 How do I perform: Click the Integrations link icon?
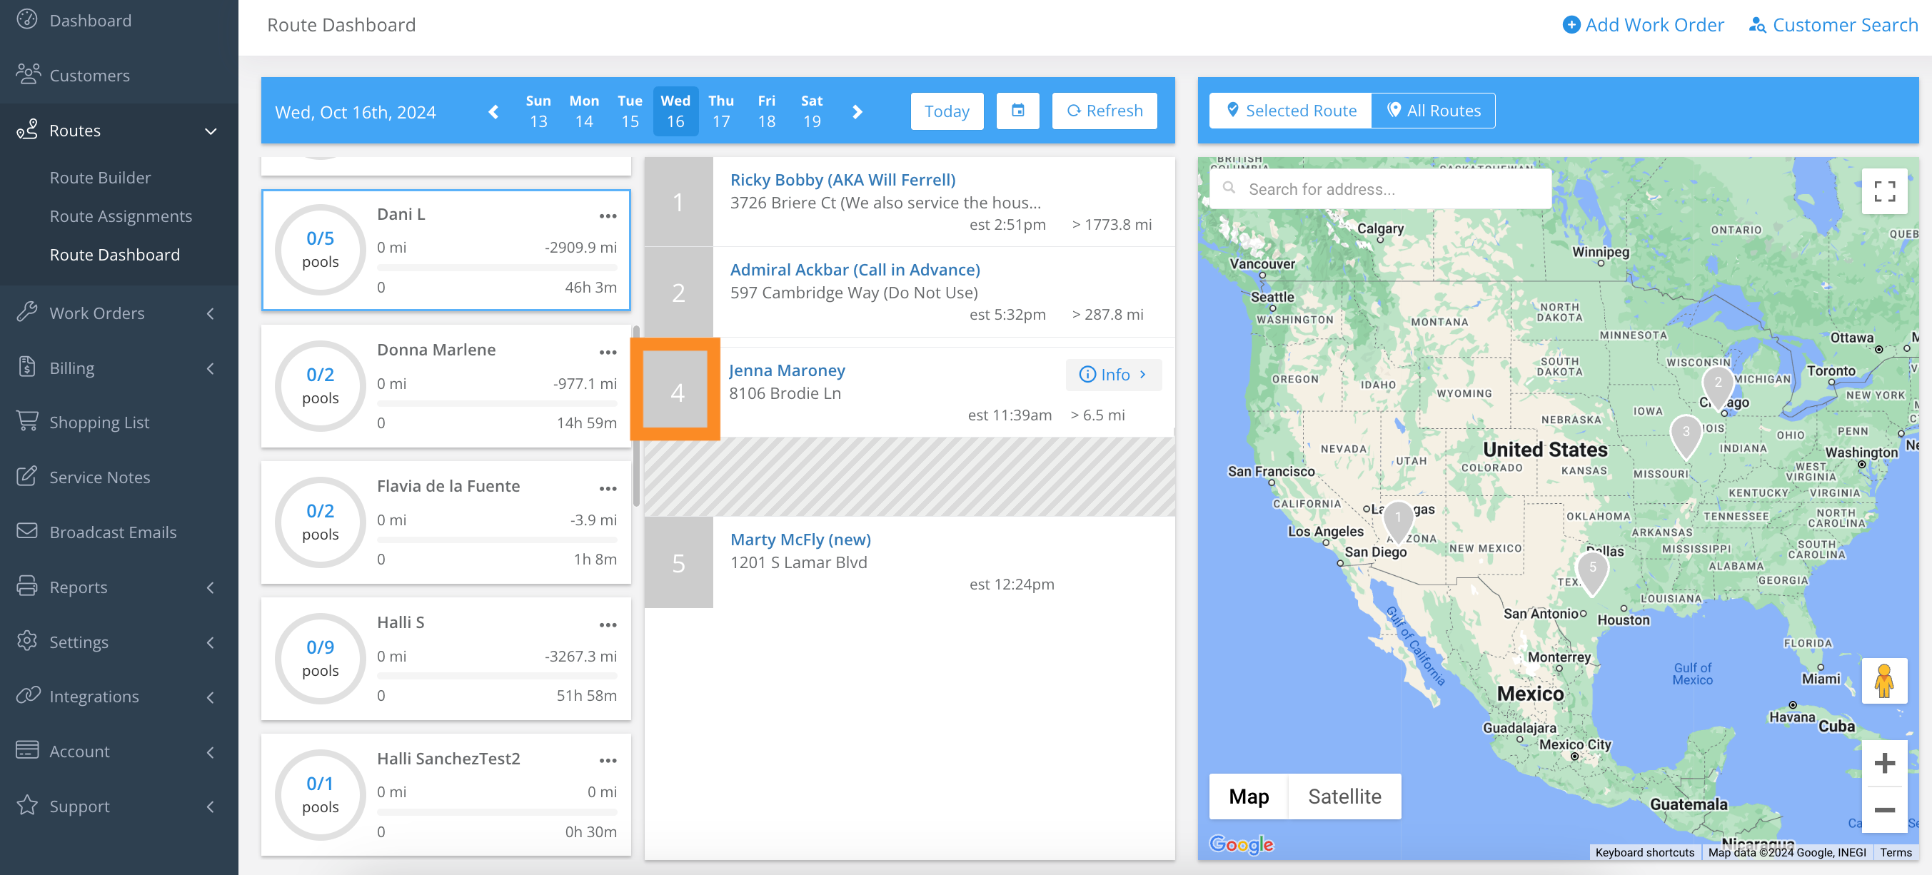tap(28, 696)
